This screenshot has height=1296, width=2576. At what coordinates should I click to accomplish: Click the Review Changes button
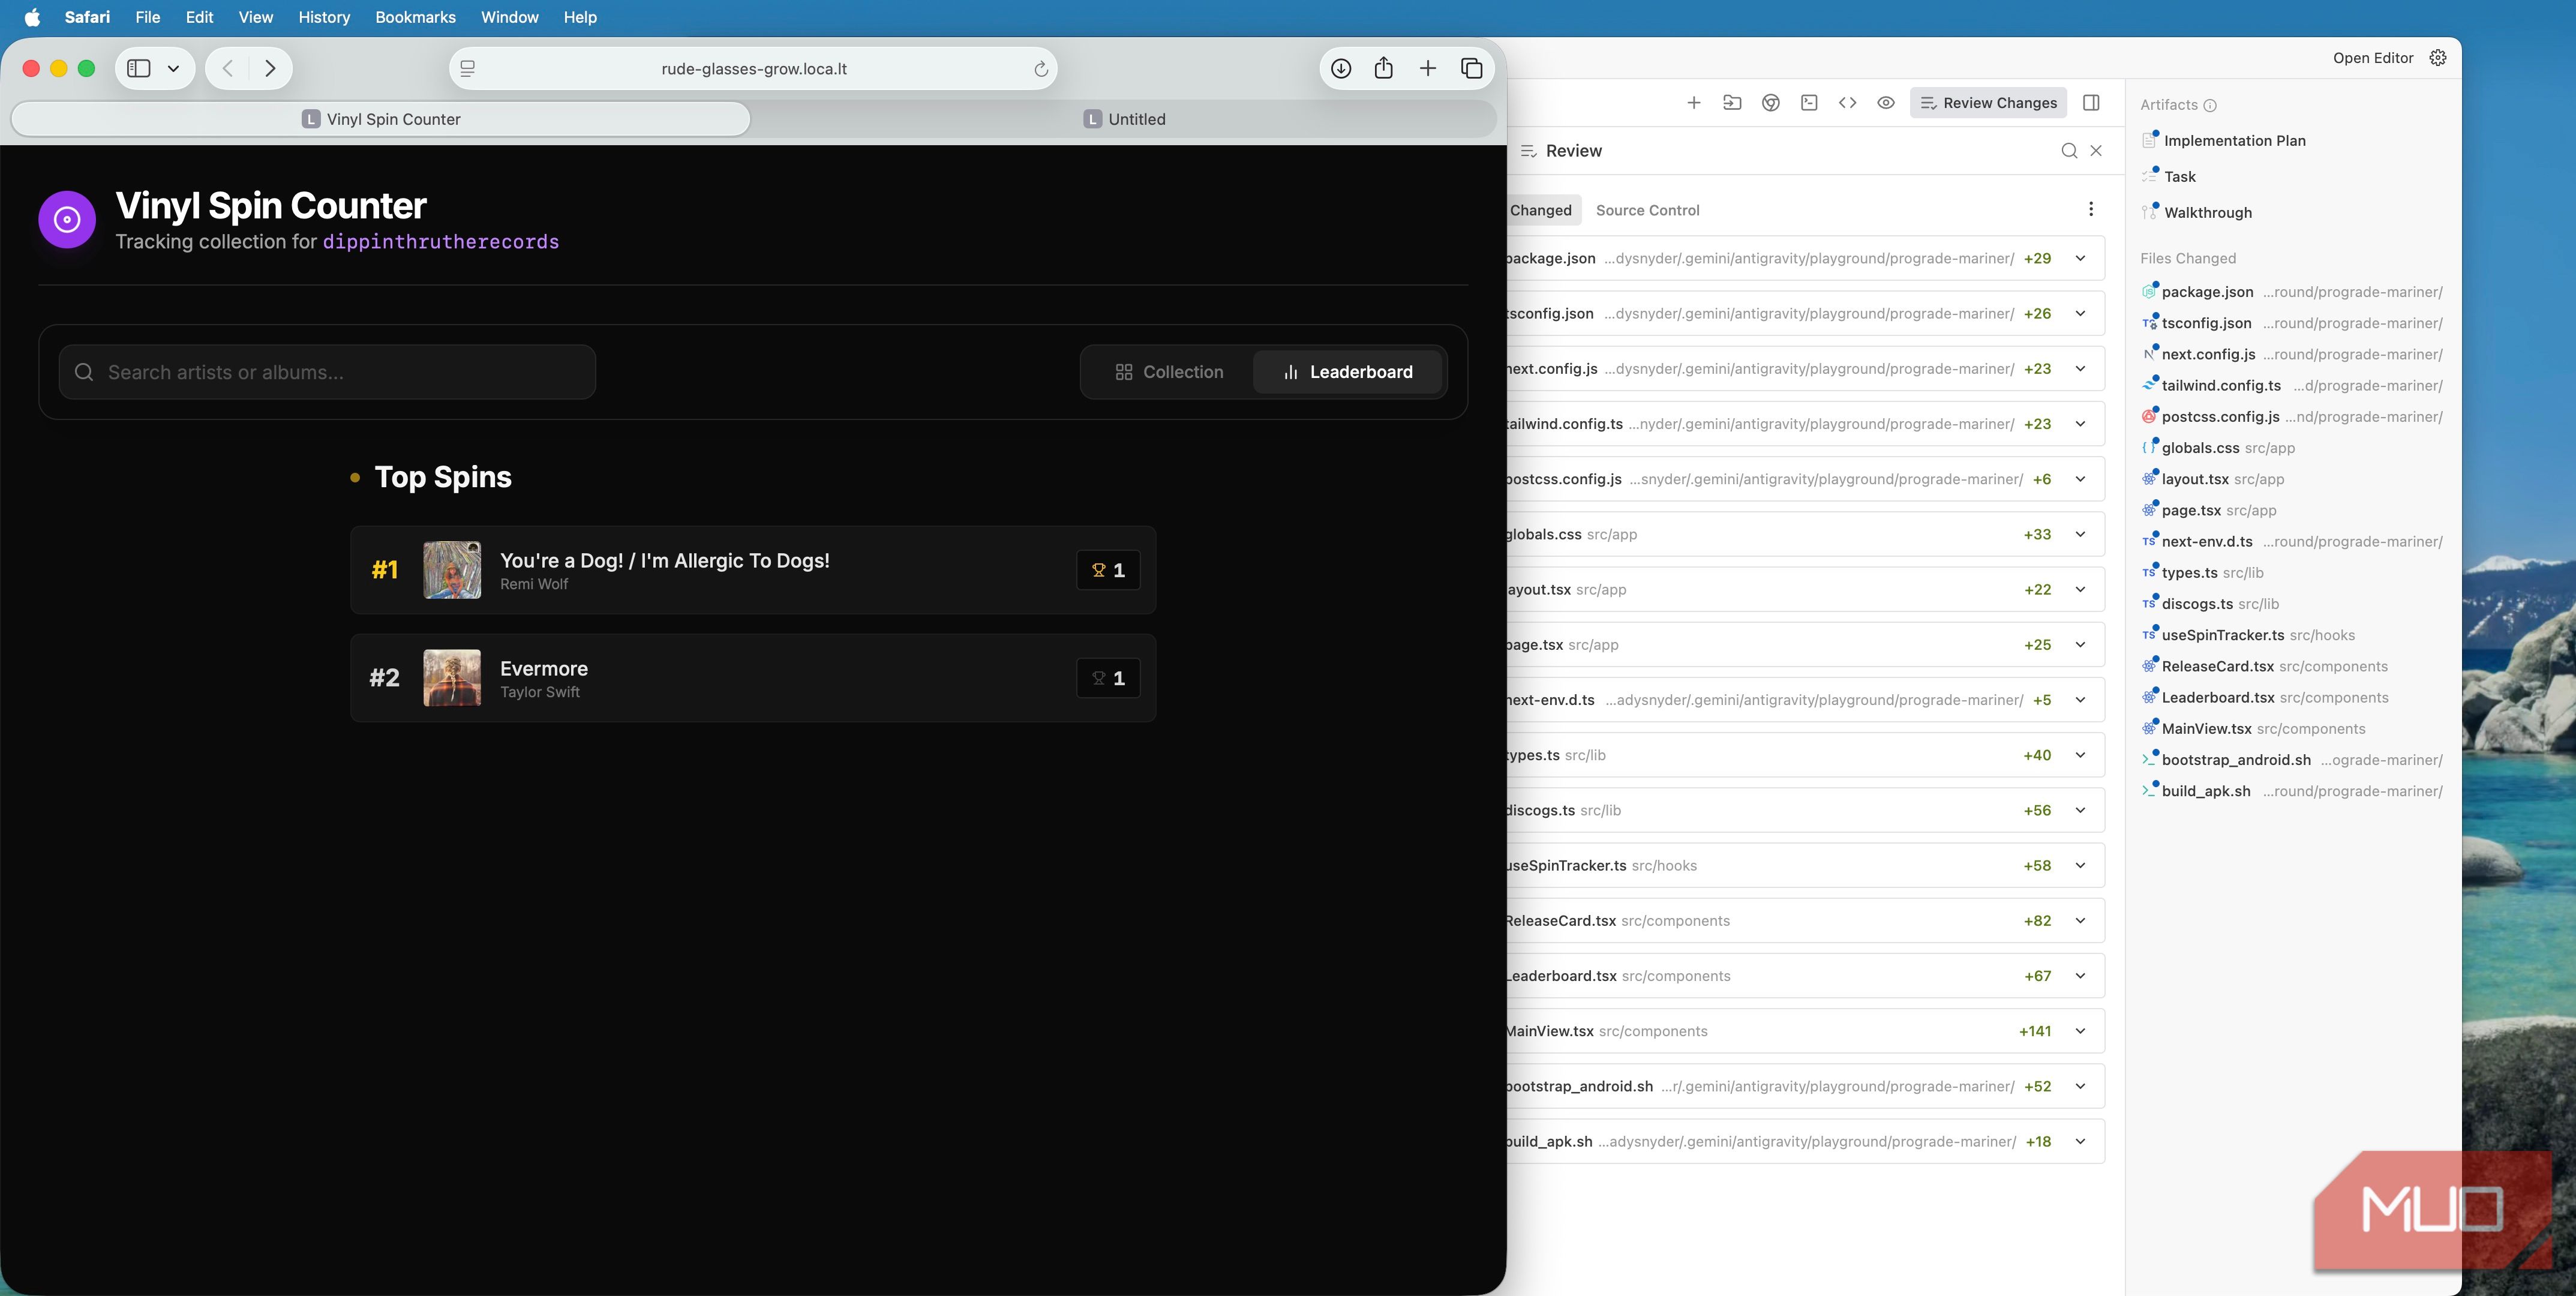point(1988,103)
